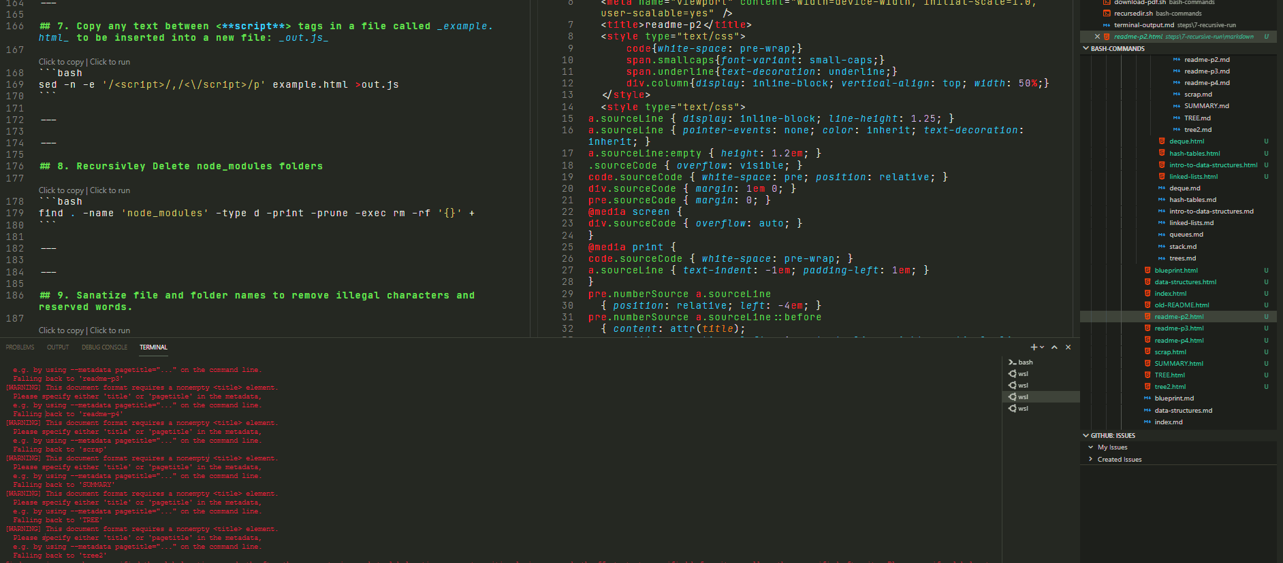The height and width of the screenshot is (563, 1283).
Task: Click the HTML5 icon beside scrap.html
Action: pos(1147,352)
